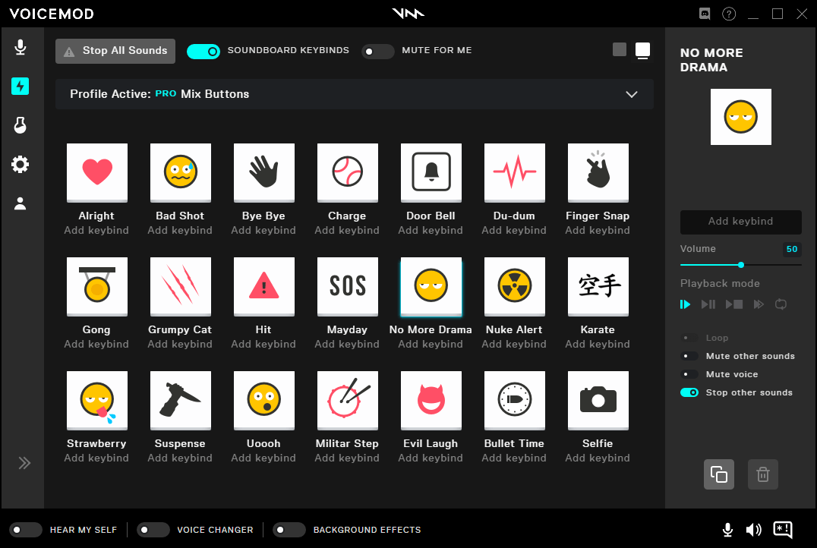Viewport: 817px width, 548px height.
Task: Disable the Soundboard Keybinds toggle
Action: 203,51
